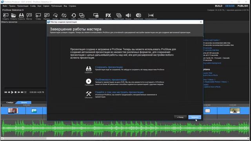The width and height of the screenshot is (251, 141).
Task: Click the Сохранить презентацию link
Action: click(109, 67)
